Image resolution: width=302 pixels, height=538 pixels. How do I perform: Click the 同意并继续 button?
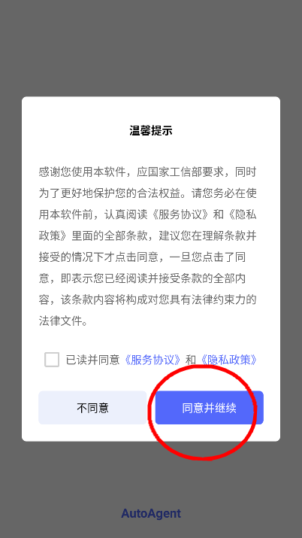(209, 408)
